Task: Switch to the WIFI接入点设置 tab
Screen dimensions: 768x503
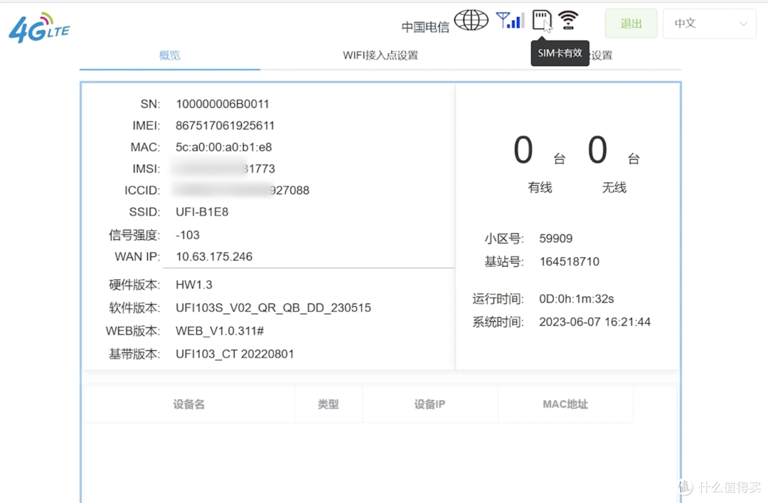Action: [380, 55]
